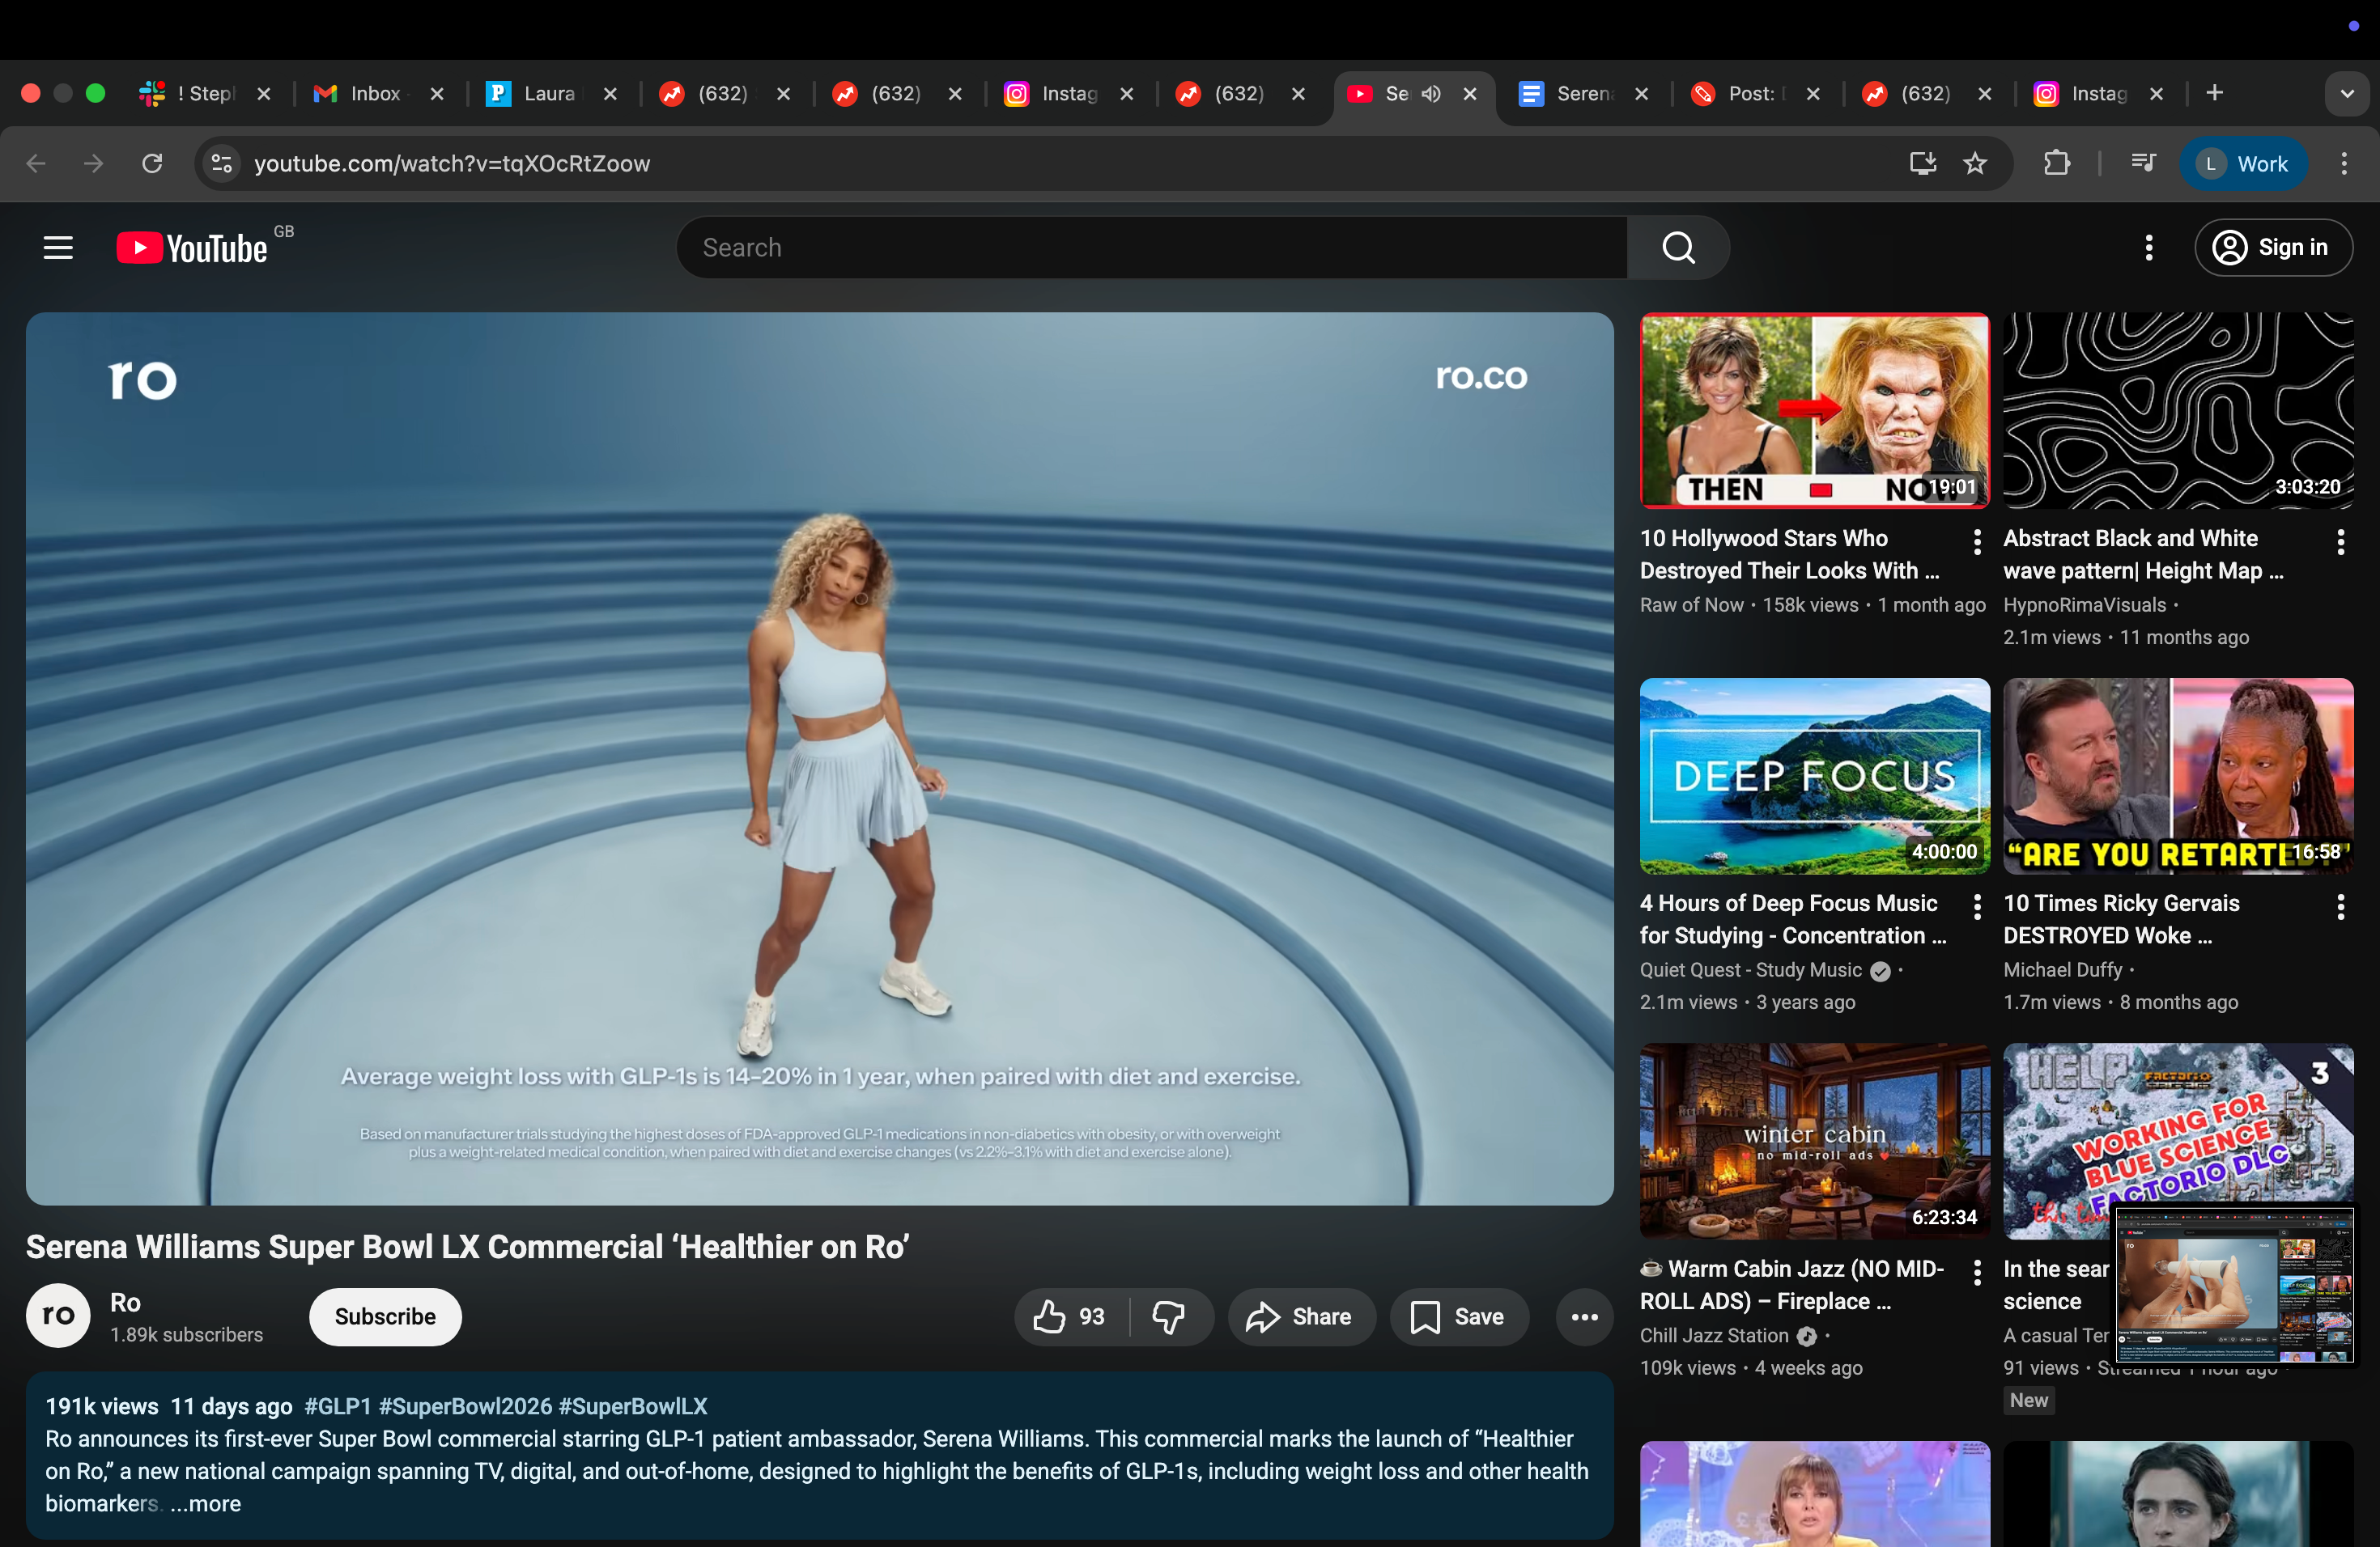The height and width of the screenshot is (1547, 2380).
Task: Open media controls in Chrome toolbar
Action: pos(2142,163)
